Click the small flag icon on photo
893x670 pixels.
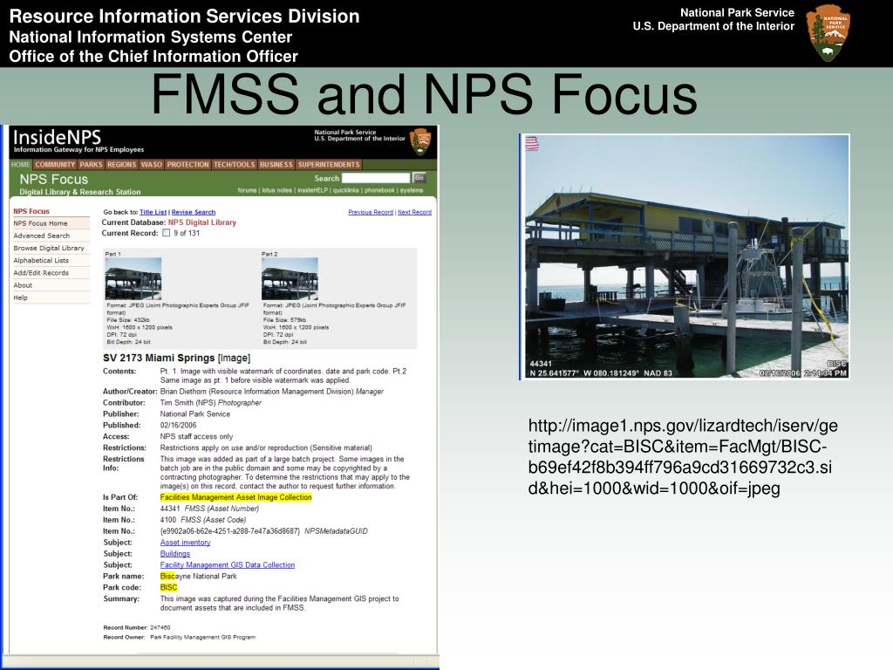(532, 144)
